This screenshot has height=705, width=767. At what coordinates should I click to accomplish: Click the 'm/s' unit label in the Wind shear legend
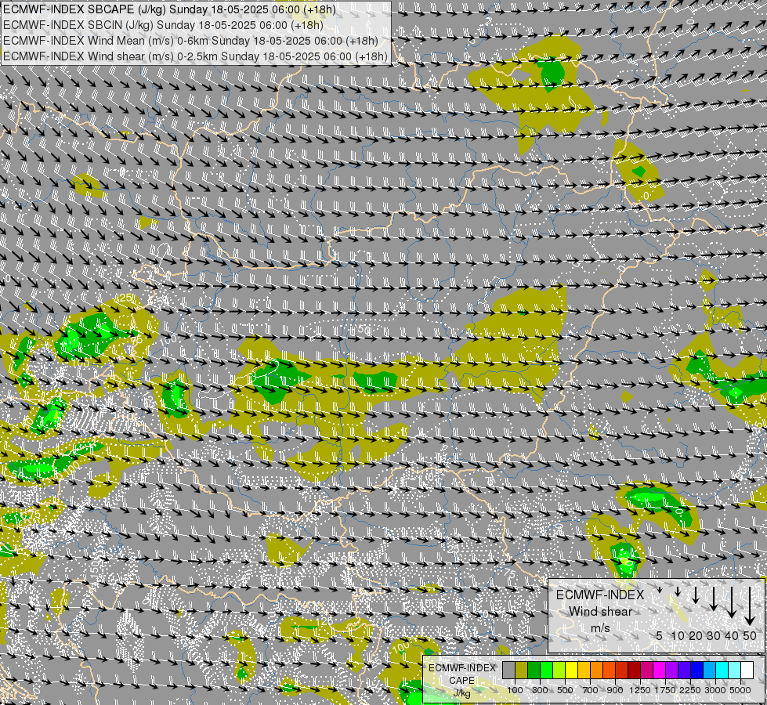tap(600, 627)
